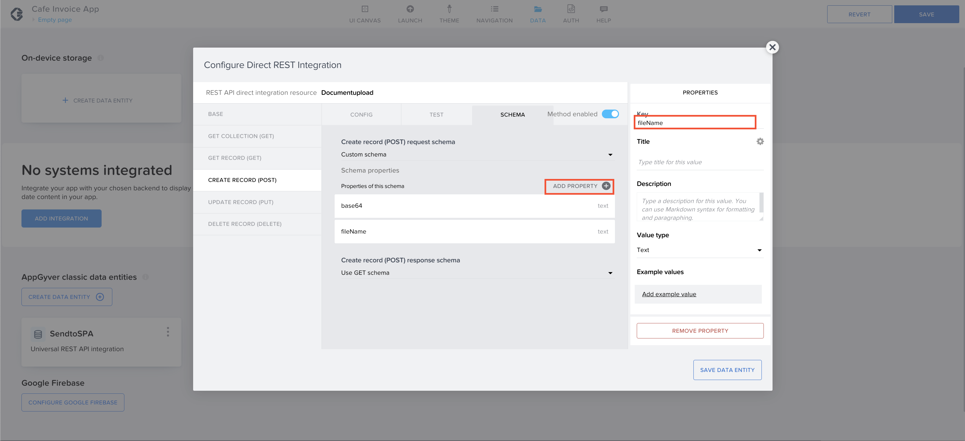Close the REST integration dialog
Image resolution: width=965 pixels, height=441 pixels.
click(772, 47)
